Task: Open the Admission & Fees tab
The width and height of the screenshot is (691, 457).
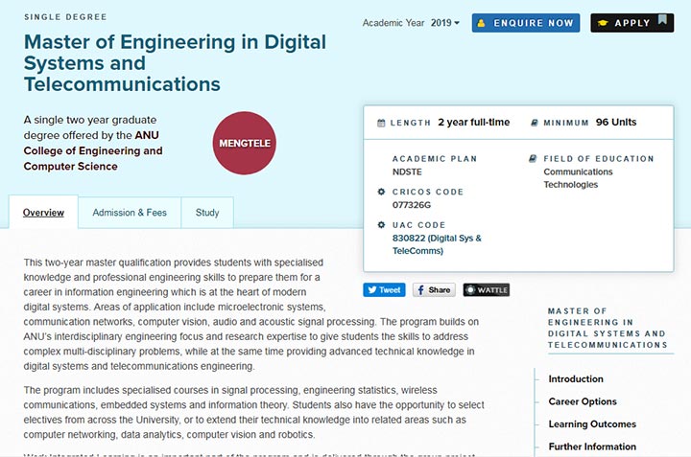Action: click(x=130, y=213)
